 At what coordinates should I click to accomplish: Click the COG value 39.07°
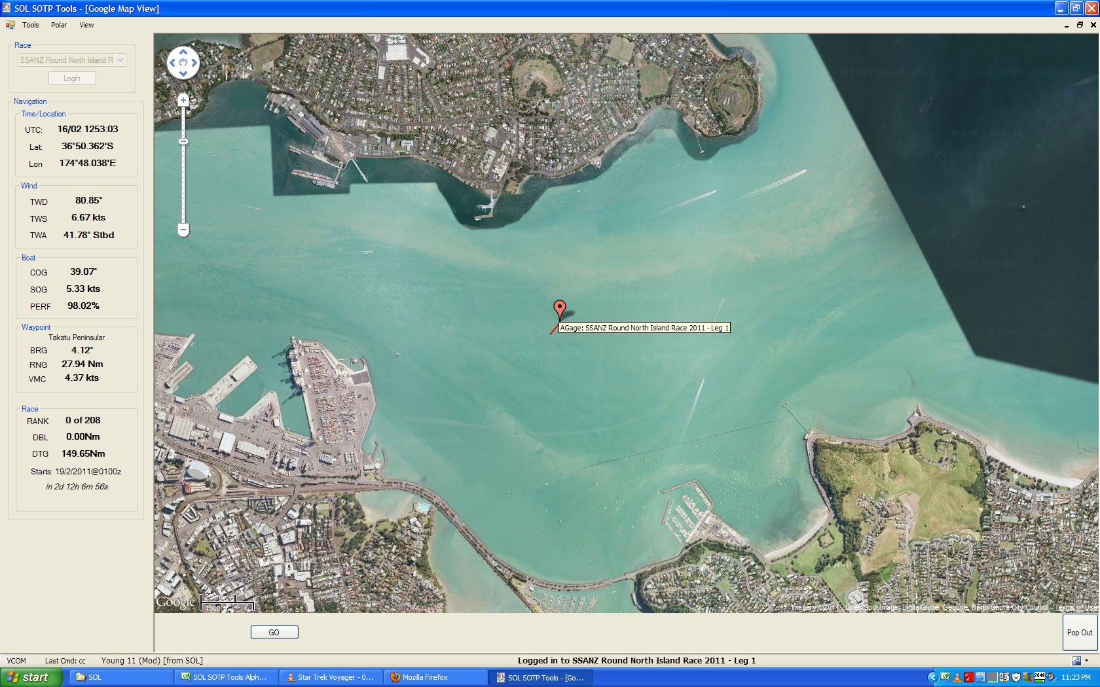tap(84, 272)
